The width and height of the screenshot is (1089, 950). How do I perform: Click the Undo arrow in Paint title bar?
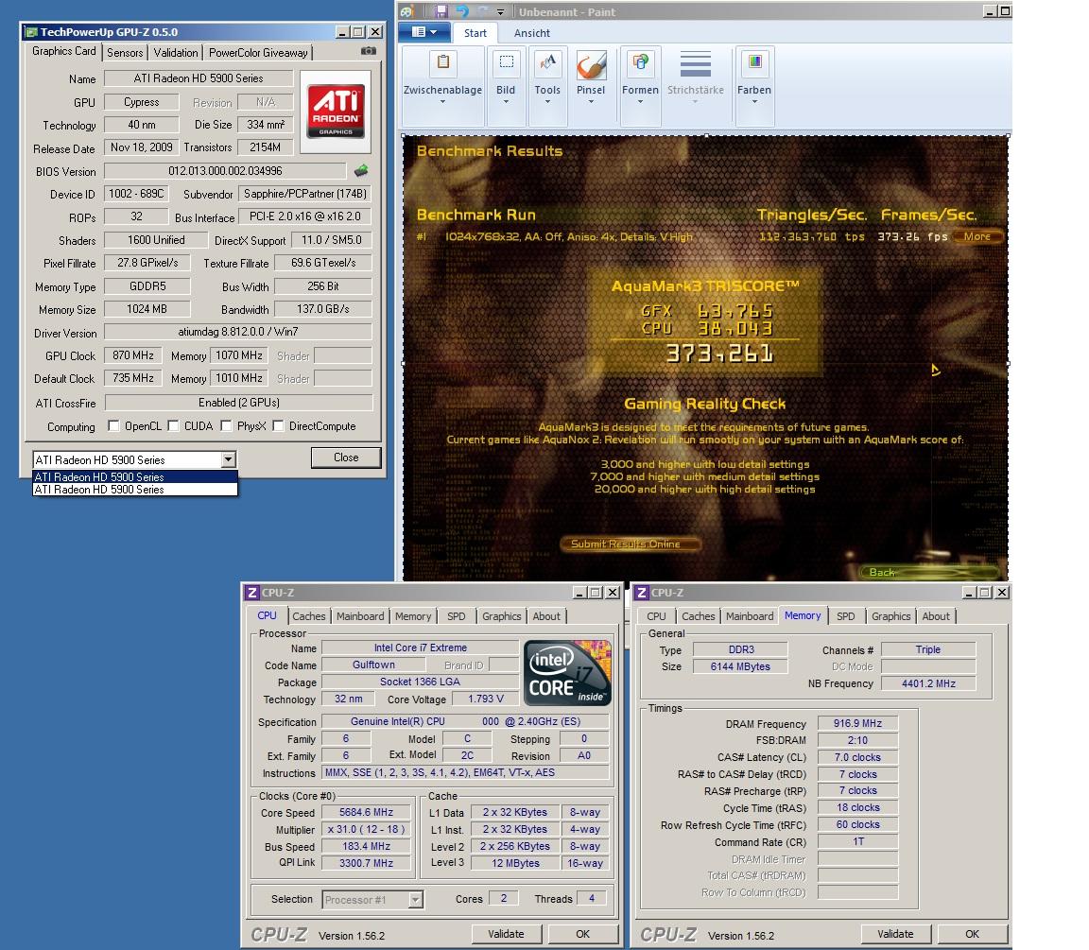click(462, 11)
